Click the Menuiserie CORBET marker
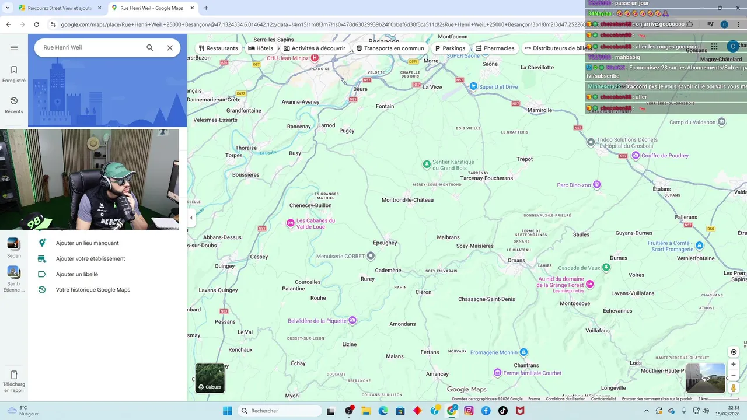 pyautogui.click(x=371, y=256)
